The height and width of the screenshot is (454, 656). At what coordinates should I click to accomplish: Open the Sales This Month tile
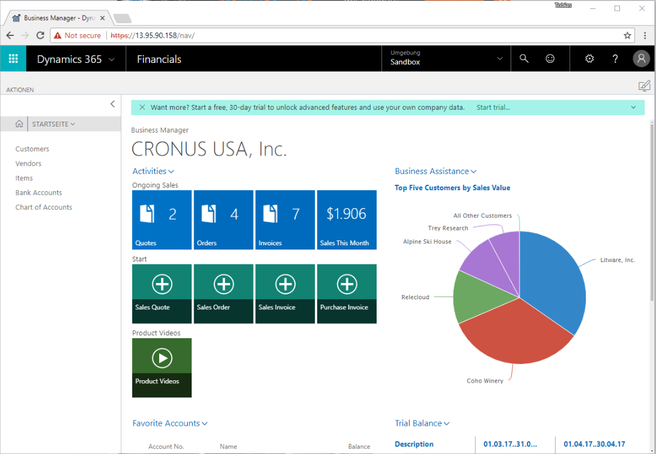(x=347, y=220)
